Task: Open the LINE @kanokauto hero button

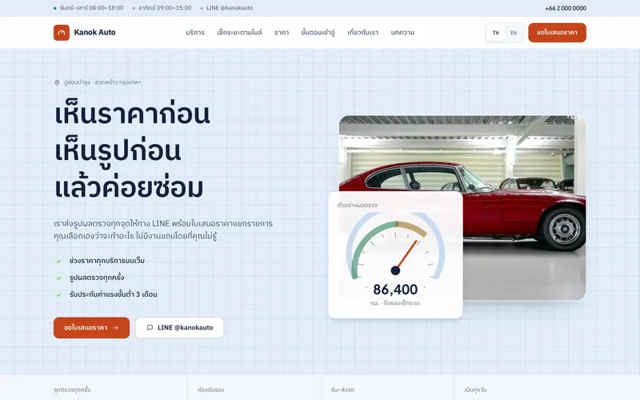Action: pyautogui.click(x=179, y=328)
